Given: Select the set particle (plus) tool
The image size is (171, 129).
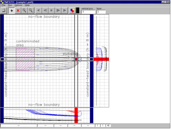Looking at the screenshot, I should click(x=12, y=11).
